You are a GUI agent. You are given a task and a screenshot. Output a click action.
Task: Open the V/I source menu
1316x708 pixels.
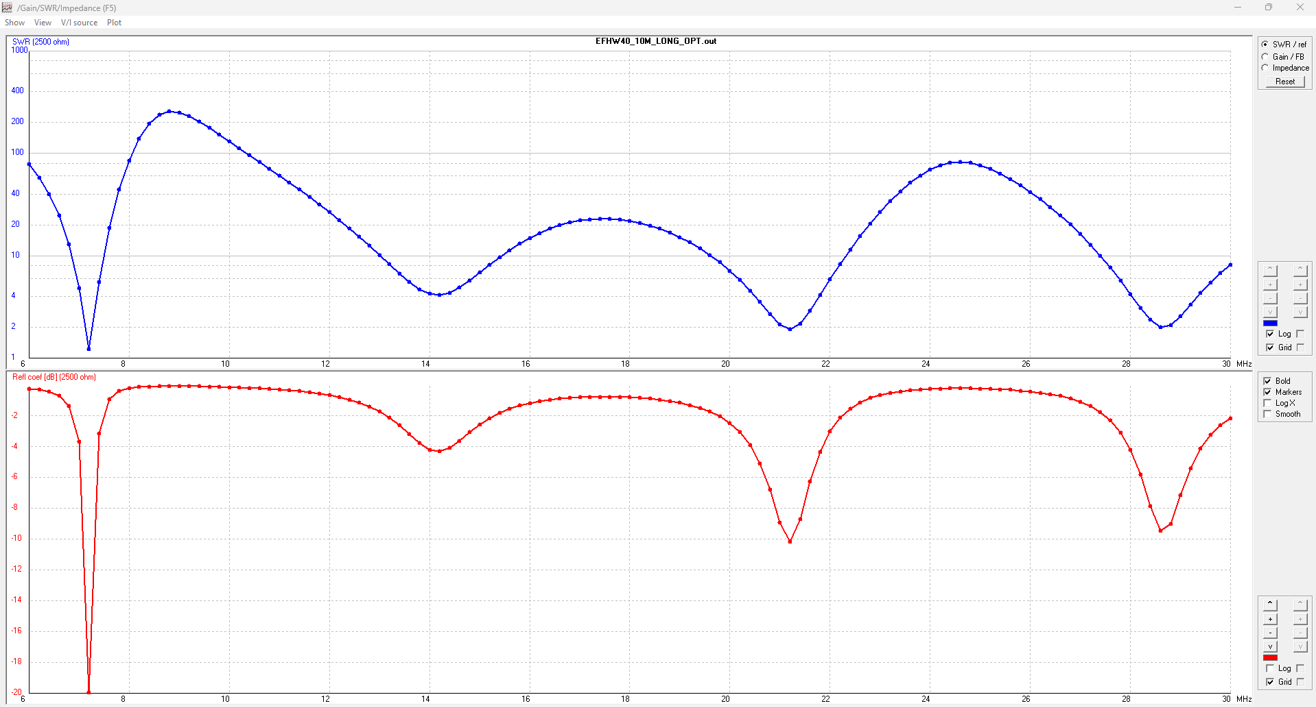point(79,23)
